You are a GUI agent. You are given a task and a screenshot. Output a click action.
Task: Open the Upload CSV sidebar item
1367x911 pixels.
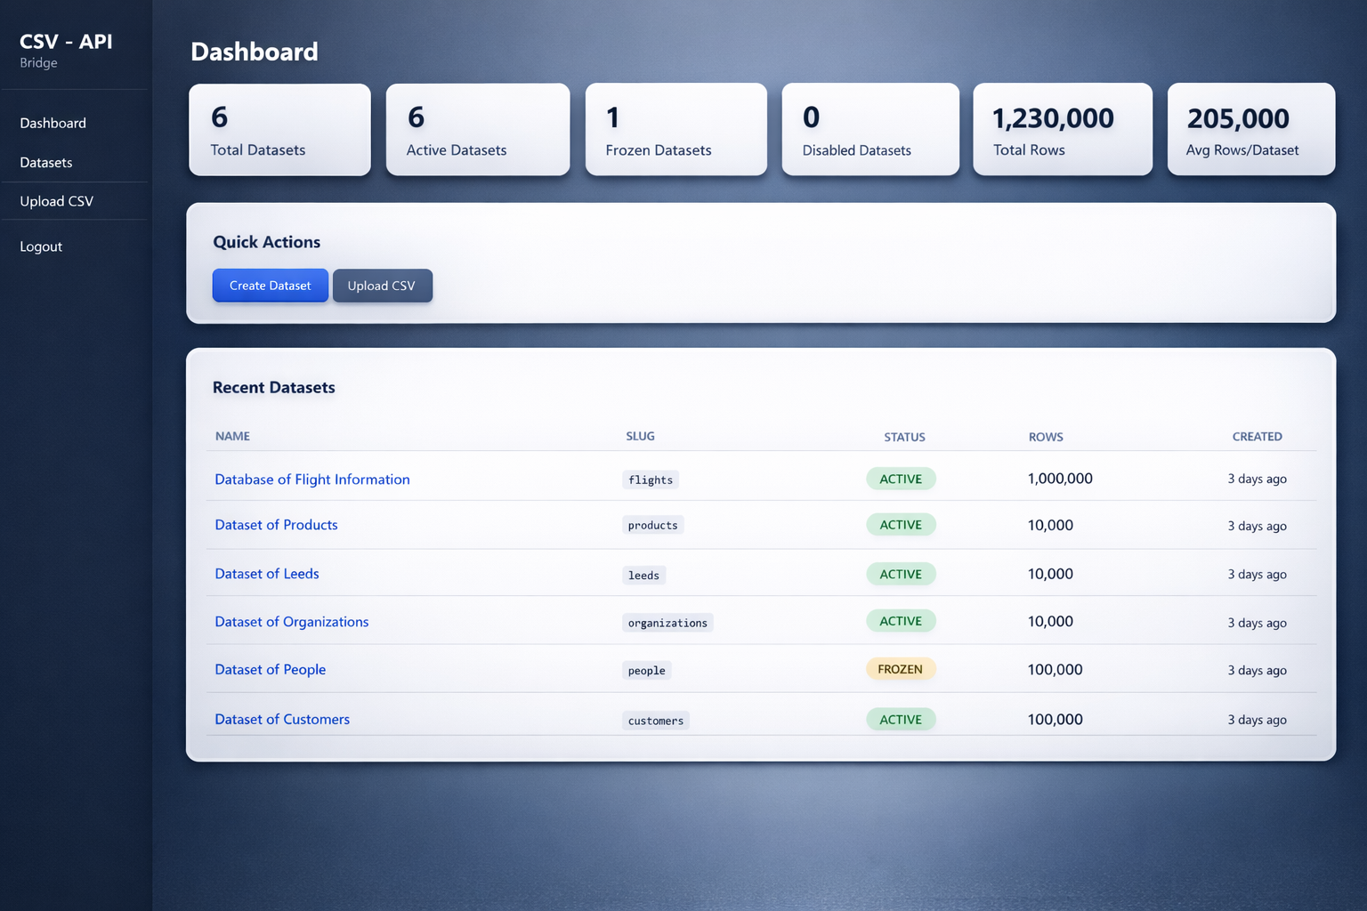[56, 201]
